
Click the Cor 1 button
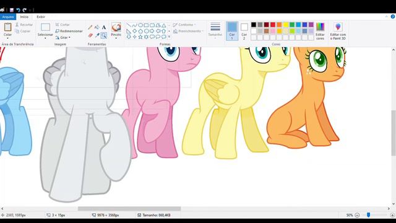point(232,31)
